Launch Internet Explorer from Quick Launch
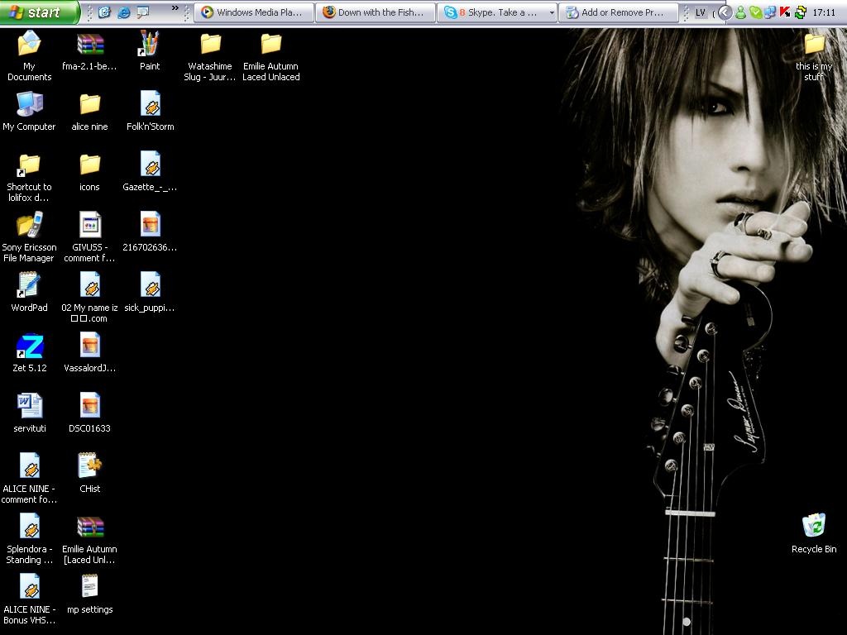The height and width of the screenshot is (635, 847). [x=124, y=12]
